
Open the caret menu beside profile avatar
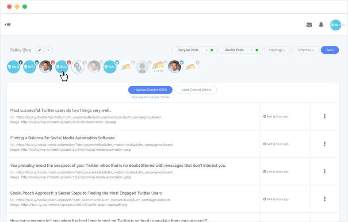344,25
